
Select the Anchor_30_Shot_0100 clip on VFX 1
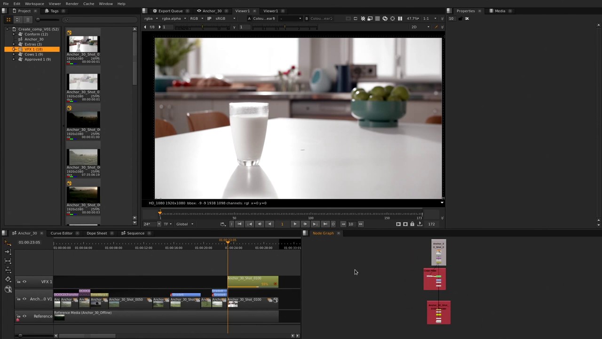click(x=253, y=282)
